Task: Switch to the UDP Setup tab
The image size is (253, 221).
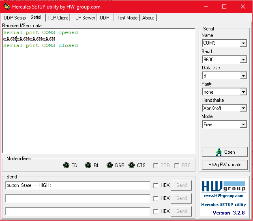Action: pyautogui.click(x=15, y=17)
